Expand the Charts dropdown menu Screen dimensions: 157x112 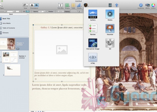point(79,5)
